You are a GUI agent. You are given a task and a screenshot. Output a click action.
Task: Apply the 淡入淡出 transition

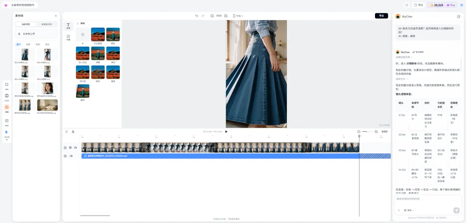(82, 54)
